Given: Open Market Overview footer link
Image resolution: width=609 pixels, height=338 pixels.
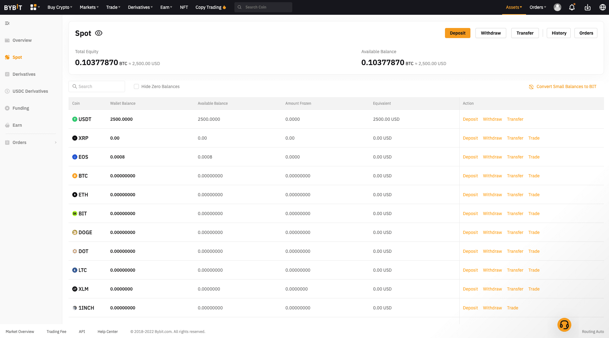Looking at the screenshot, I should tap(20, 332).
